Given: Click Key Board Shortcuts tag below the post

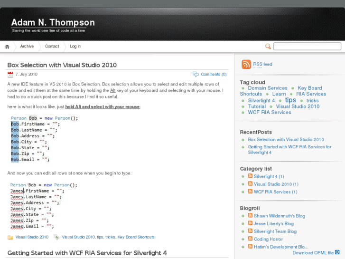Looking at the screenshot, I should (136, 237).
